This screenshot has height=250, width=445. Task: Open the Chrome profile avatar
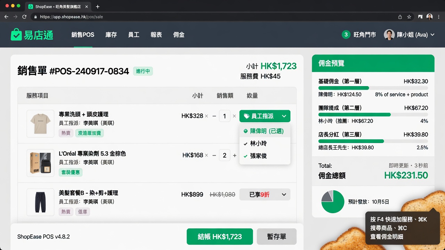pos(430,17)
